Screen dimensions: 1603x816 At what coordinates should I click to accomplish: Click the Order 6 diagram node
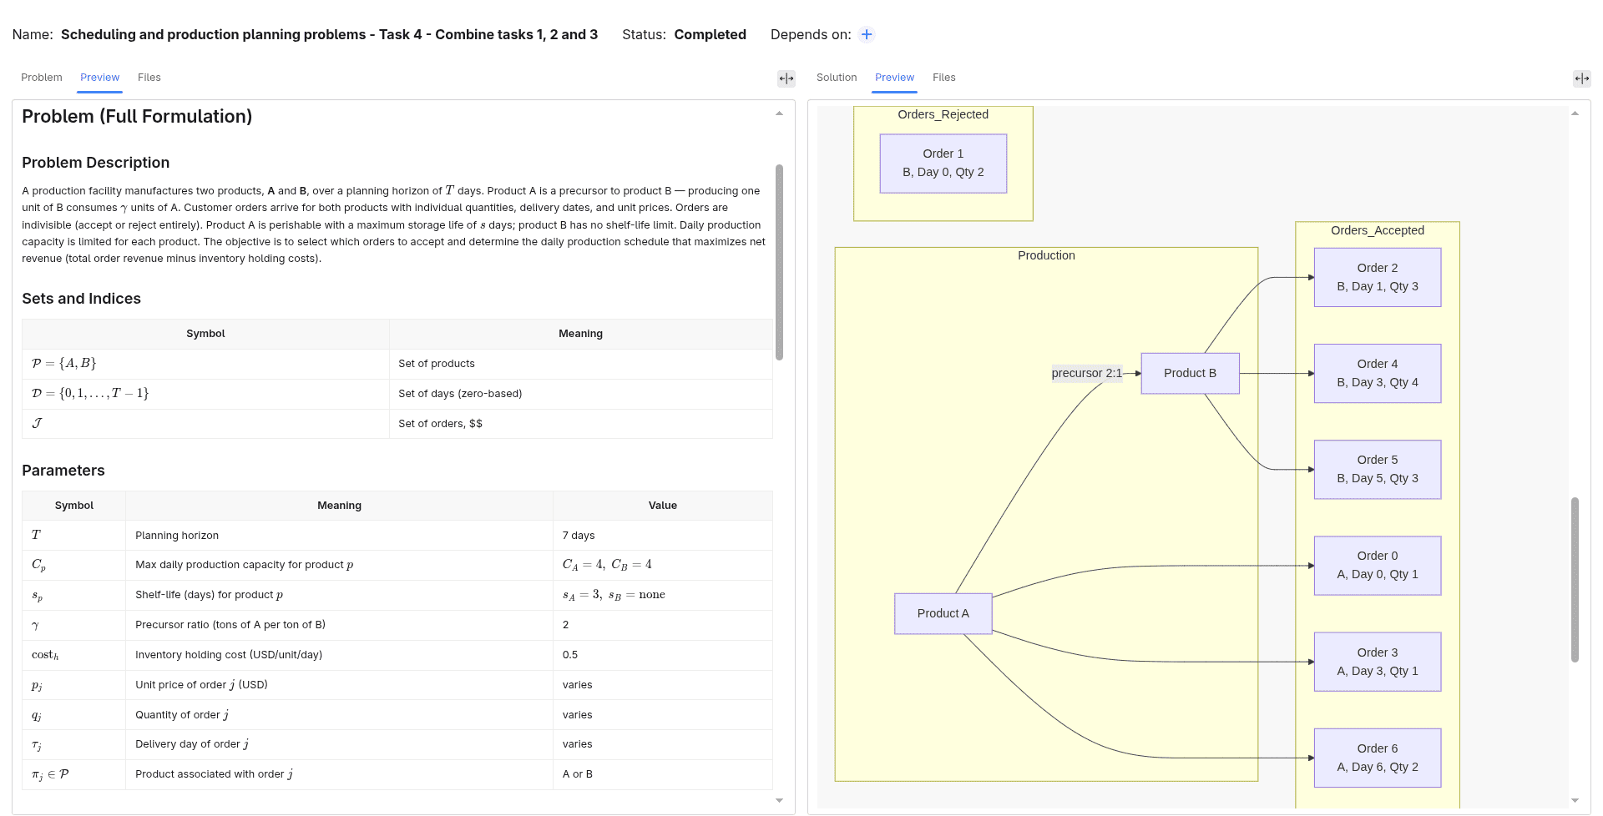(x=1378, y=758)
